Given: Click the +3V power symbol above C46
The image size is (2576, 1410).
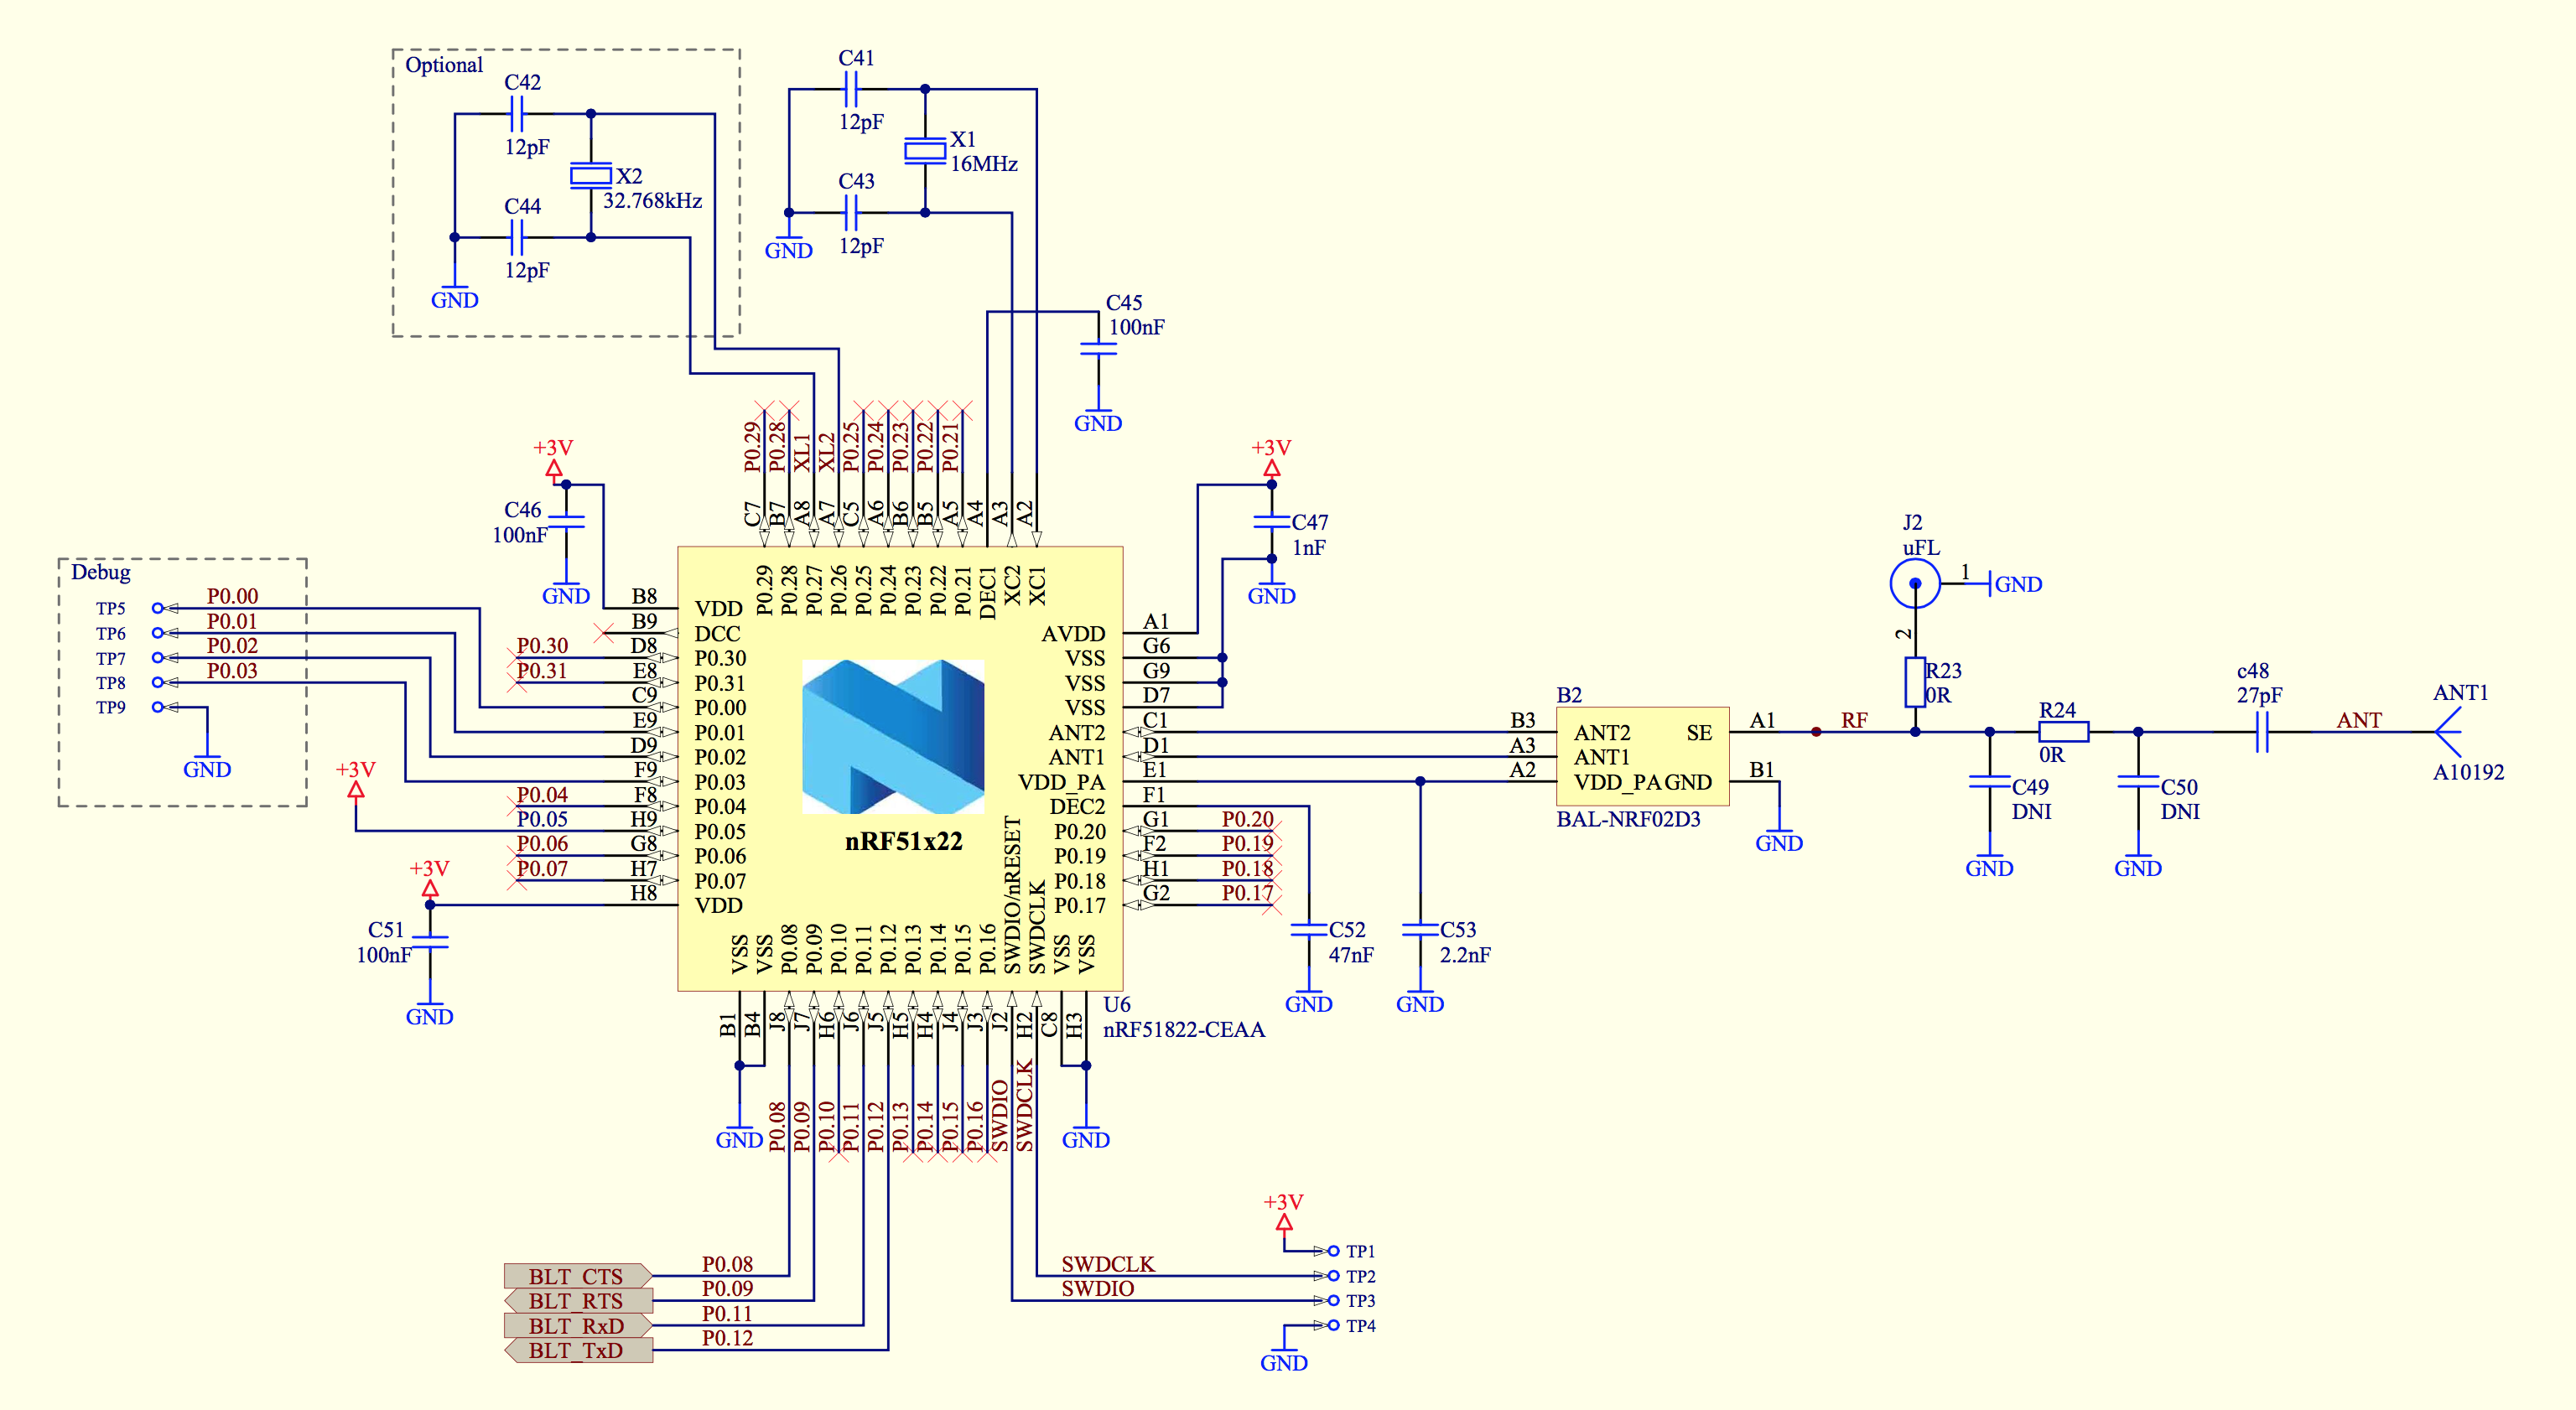Looking at the screenshot, I should [x=554, y=459].
